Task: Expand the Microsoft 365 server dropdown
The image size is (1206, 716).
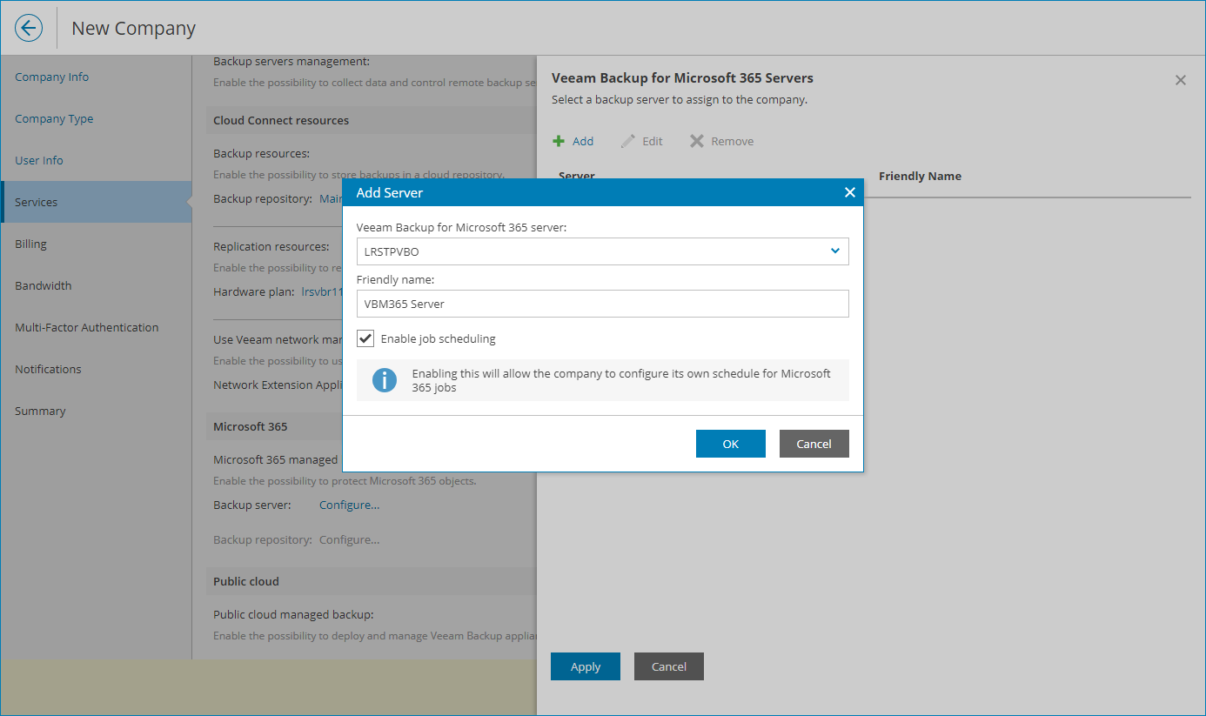Action: [x=834, y=251]
